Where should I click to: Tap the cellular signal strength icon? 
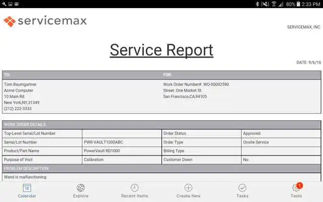(x=281, y=4)
